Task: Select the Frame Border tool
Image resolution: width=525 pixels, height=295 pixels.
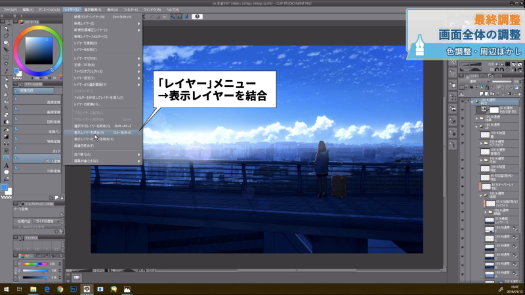Action: (x=6, y=151)
